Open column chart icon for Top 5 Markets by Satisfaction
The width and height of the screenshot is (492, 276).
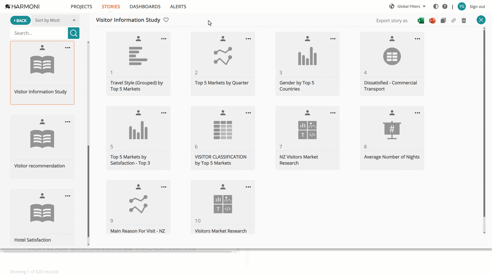point(138,130)
